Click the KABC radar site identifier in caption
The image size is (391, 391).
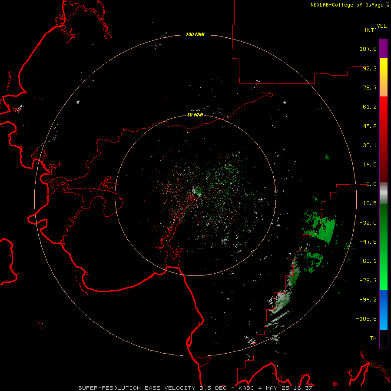[x=247, y=388]
